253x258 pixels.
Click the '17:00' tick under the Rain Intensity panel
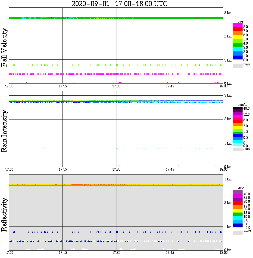pyautogui.click(x=9, y=169)
